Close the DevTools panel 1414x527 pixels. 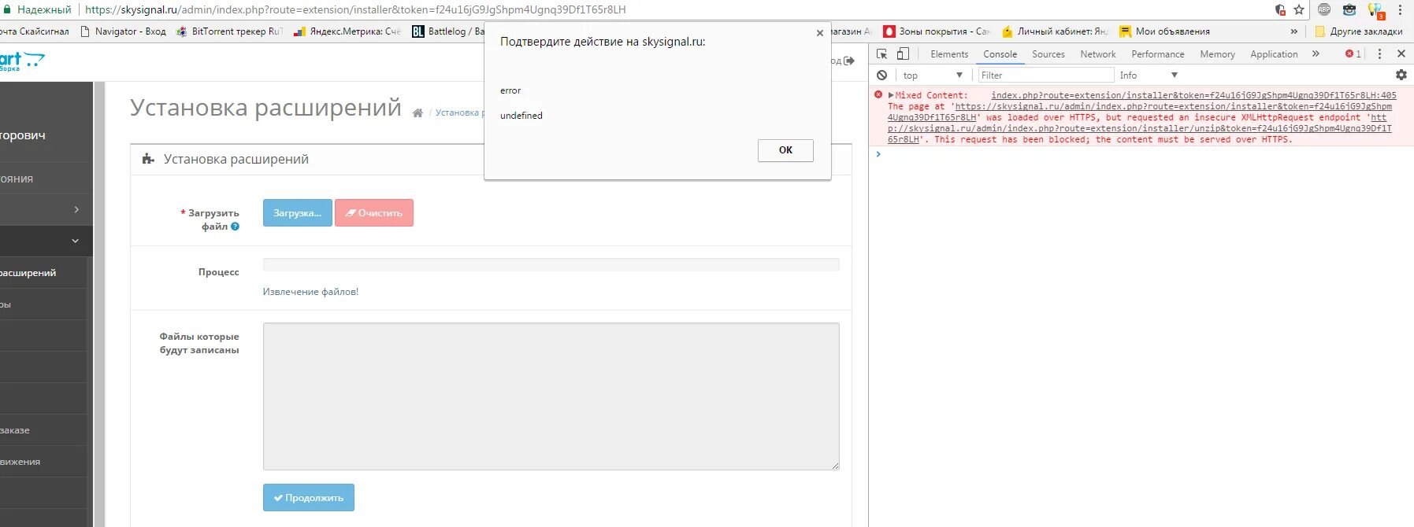tap(1401, 53)
